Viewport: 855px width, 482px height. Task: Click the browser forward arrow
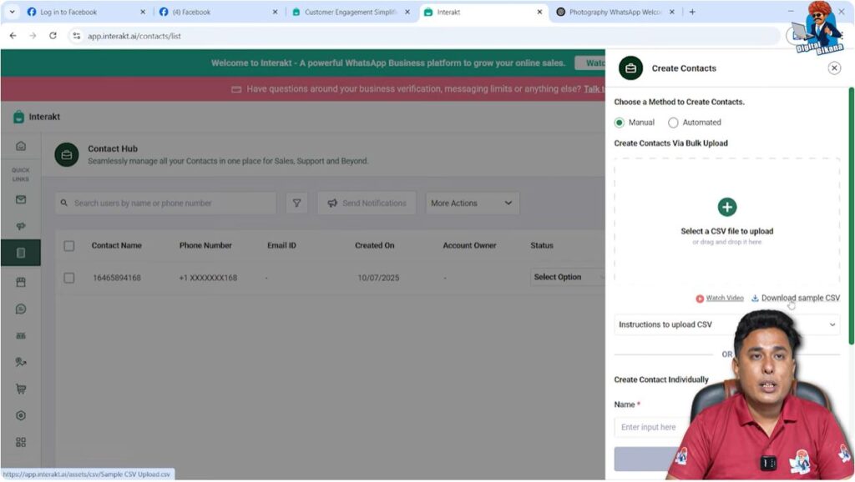pyautogui.click(x=33, y=36)
